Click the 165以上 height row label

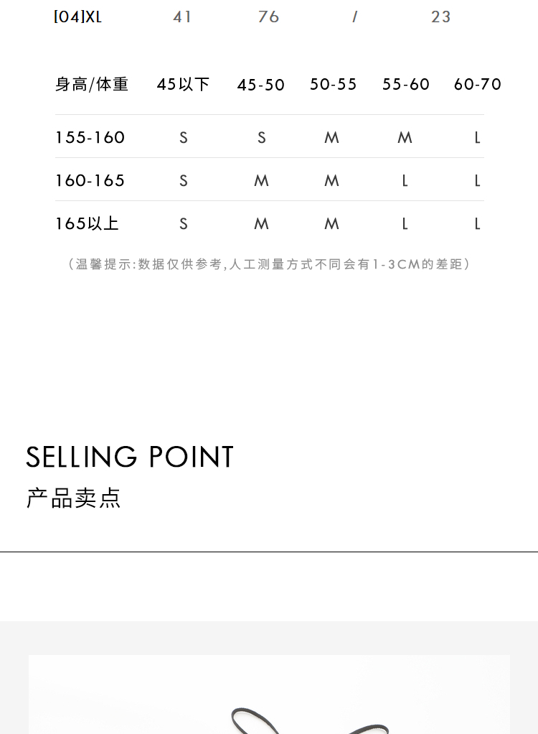pos(87,223)
